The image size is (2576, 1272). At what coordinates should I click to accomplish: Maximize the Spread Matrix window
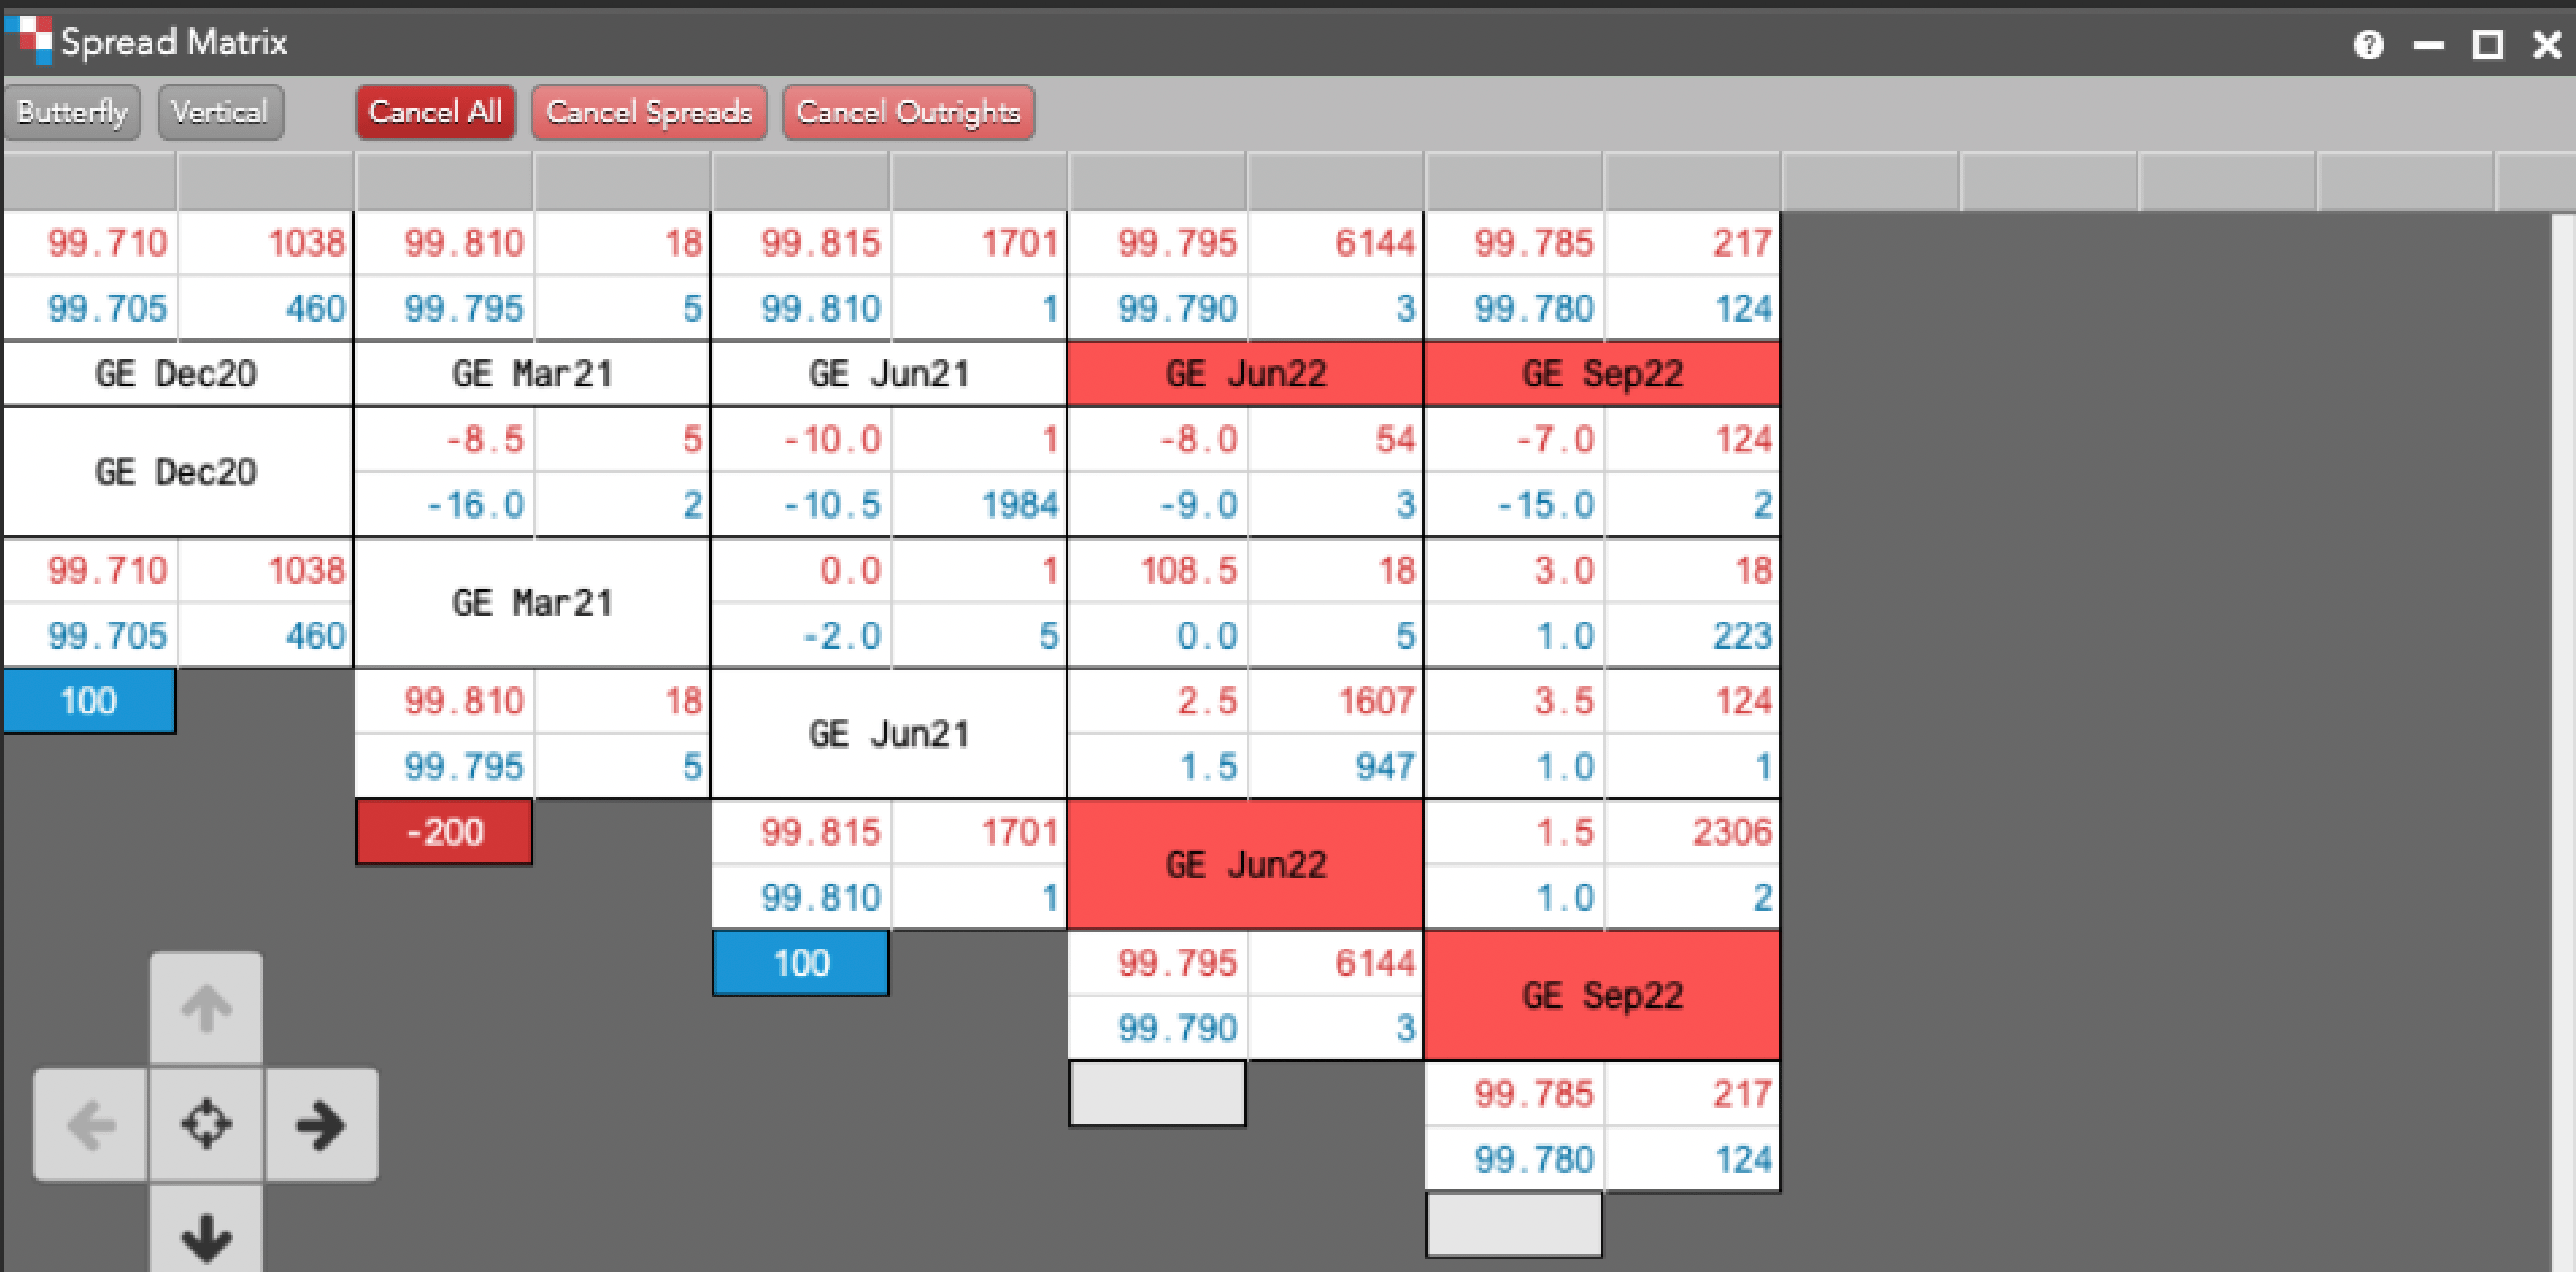coord(2487,45)
